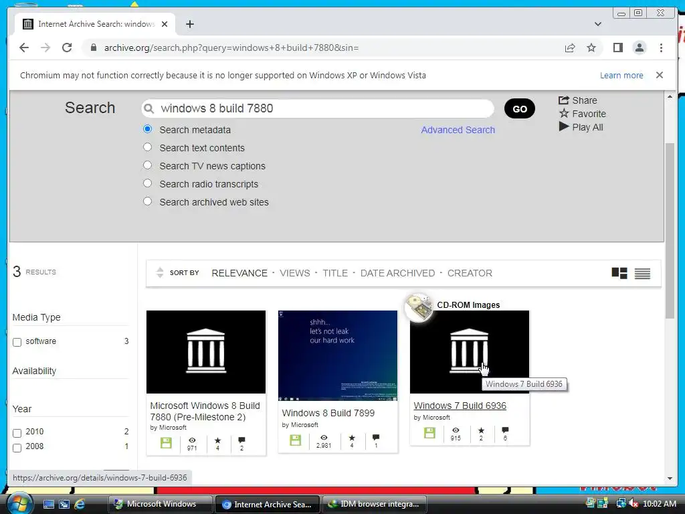
Task: Click the views eye icon on Build 7899 card
Action: (324, 438)
